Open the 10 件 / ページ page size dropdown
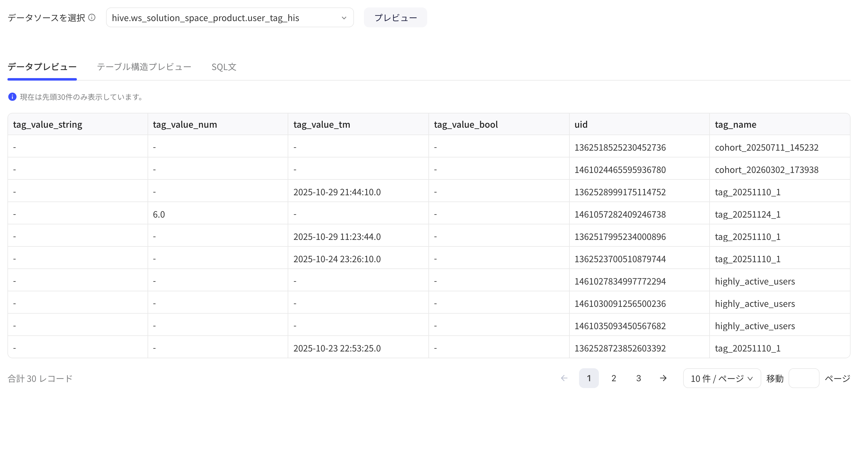 [x=722, y=378]
